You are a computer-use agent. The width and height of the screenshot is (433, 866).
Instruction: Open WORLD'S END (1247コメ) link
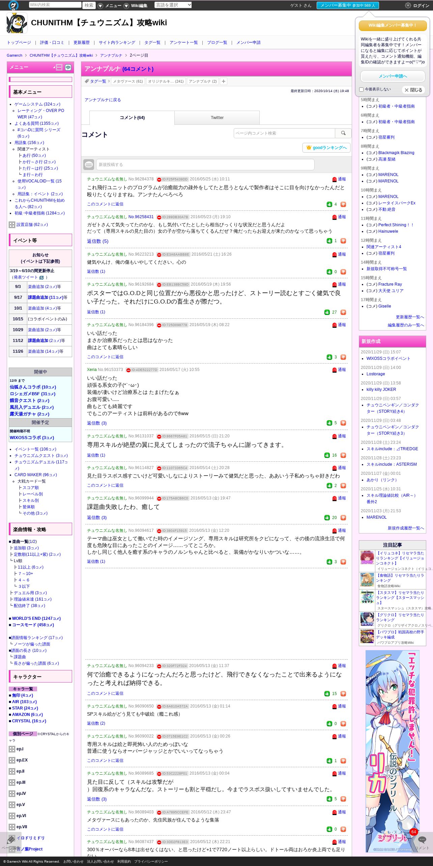36,618
